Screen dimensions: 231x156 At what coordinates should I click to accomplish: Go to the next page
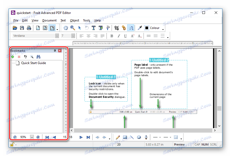click(81, 137)
